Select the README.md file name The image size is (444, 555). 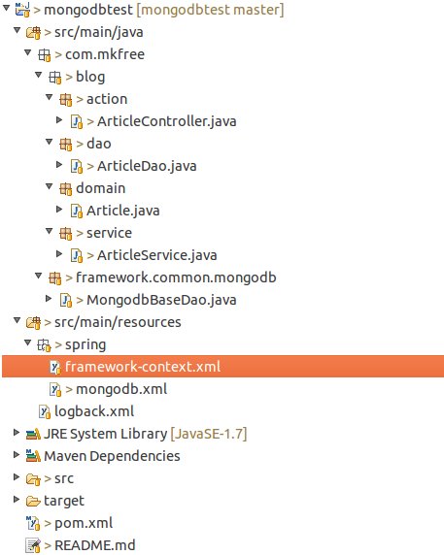click(95, 545)
